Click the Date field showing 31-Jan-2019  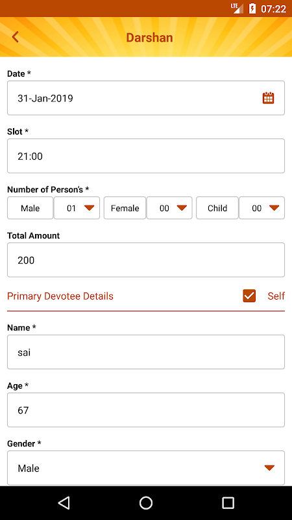146,98
